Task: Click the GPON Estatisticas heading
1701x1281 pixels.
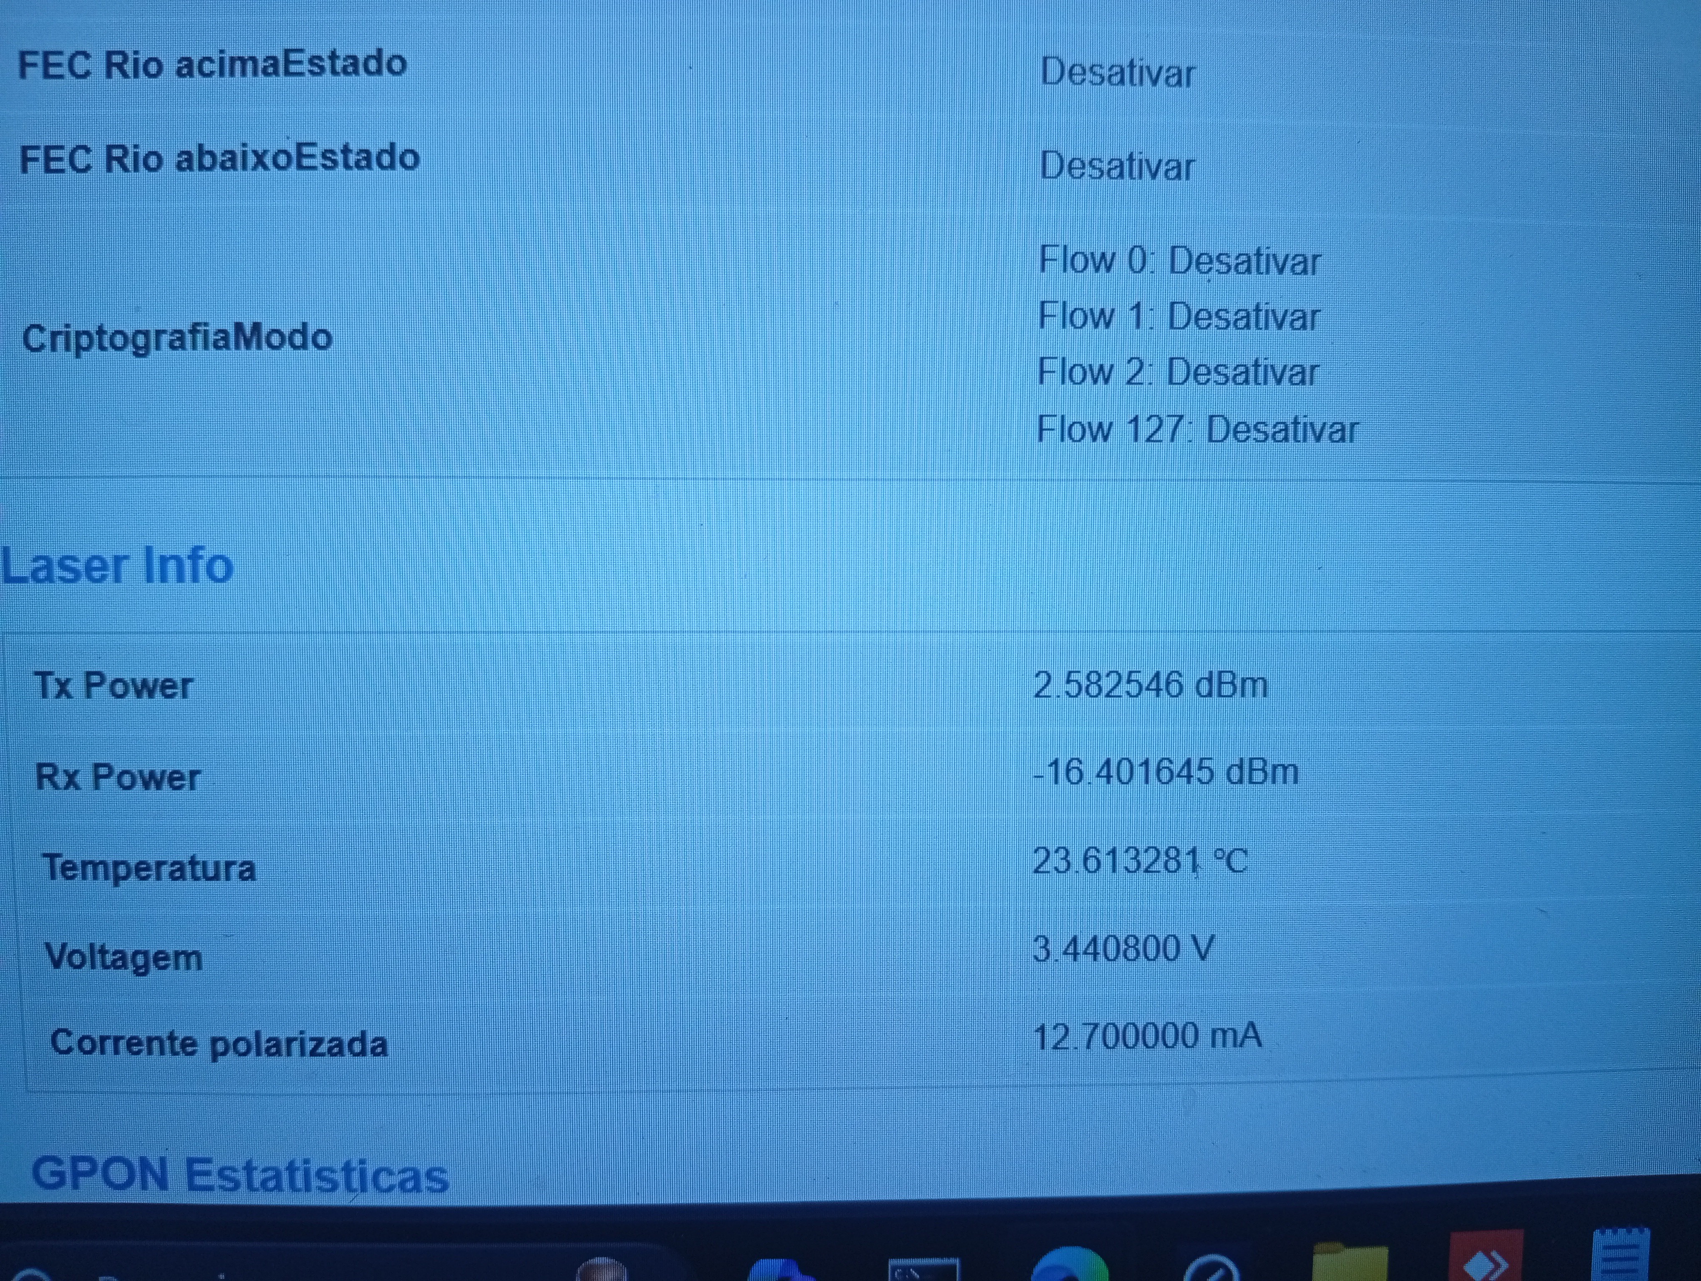Action: pos(240,1175)
